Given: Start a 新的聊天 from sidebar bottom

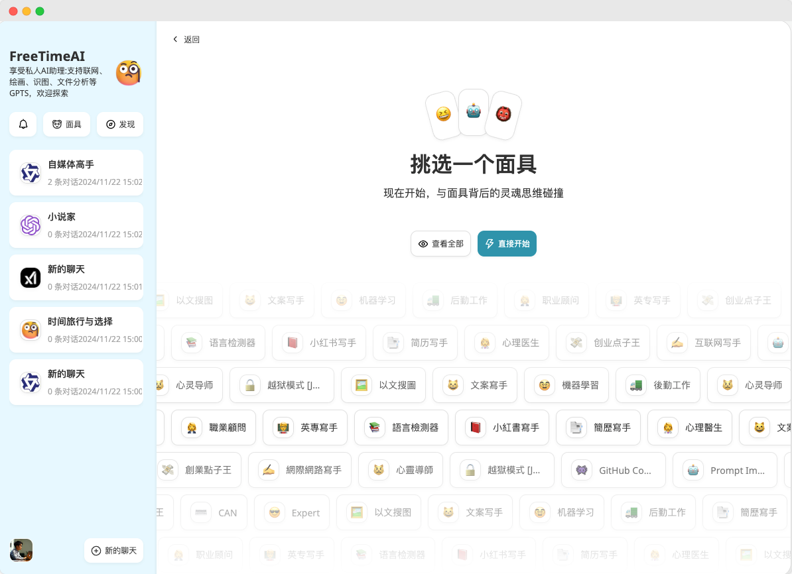Looking at the screenshot, I should point(113,551).
